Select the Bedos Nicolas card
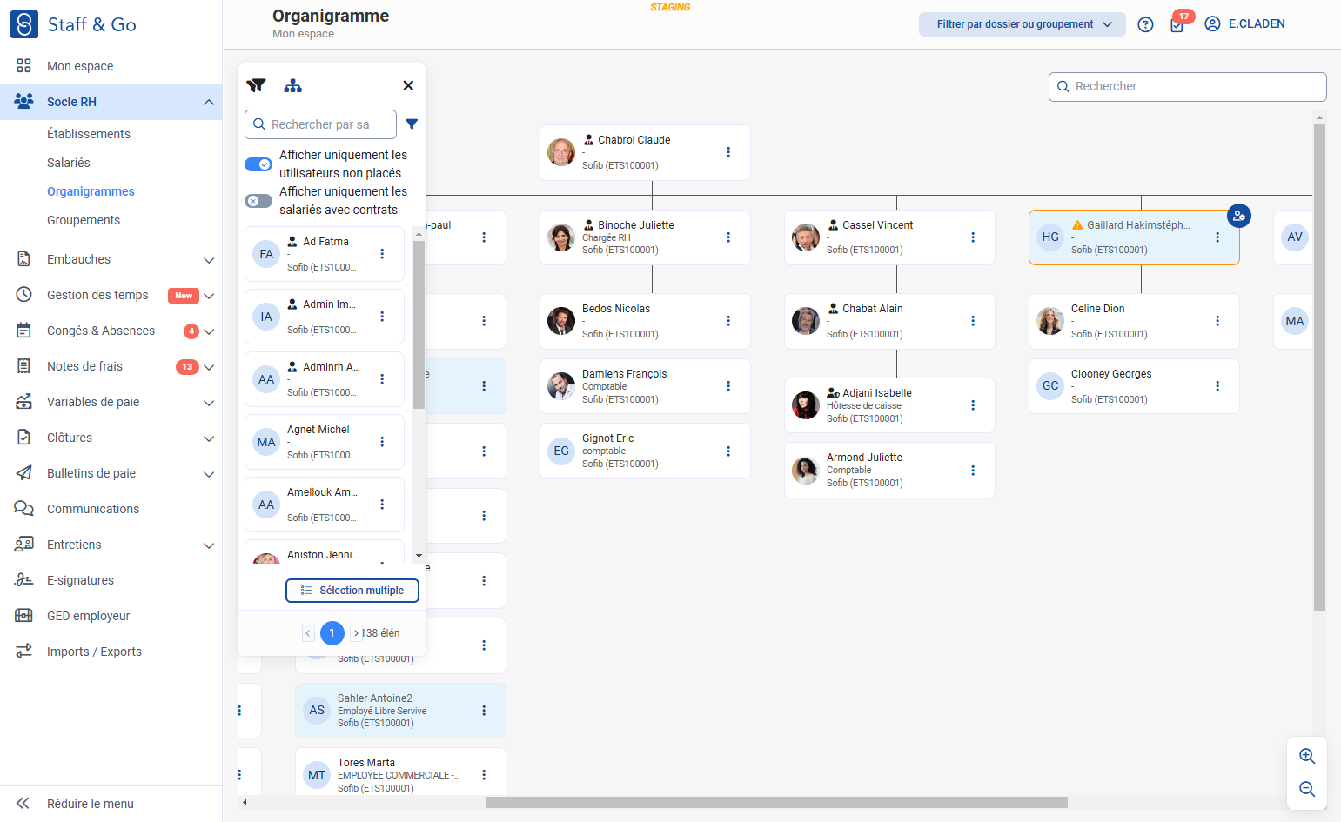The width and height of the screenshot is (1341, 822). coord(645,321)
